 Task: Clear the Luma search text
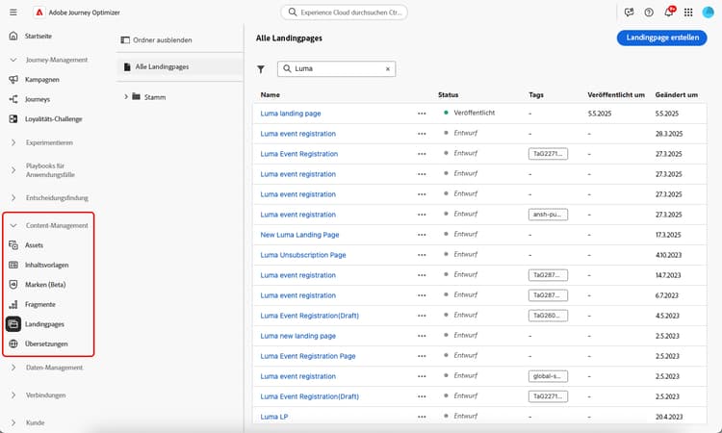point(388,69)
